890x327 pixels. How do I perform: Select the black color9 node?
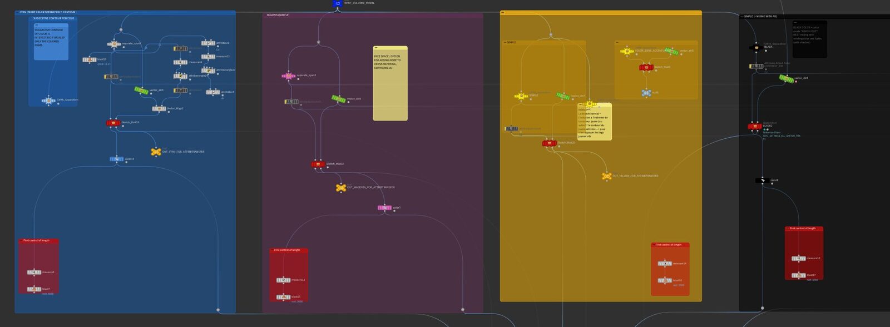(x=763, y=180)
